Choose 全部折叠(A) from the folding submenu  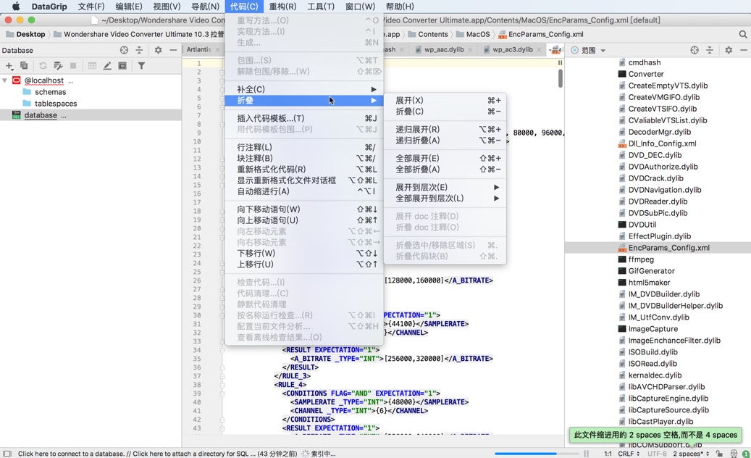tap(445, 169)
